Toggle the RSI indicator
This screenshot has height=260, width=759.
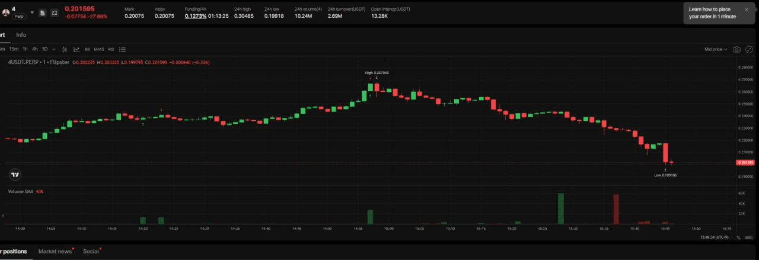click(111, 49)
